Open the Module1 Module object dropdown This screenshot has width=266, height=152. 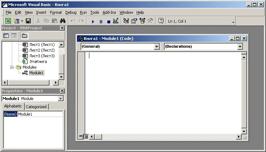pos(60,99)
